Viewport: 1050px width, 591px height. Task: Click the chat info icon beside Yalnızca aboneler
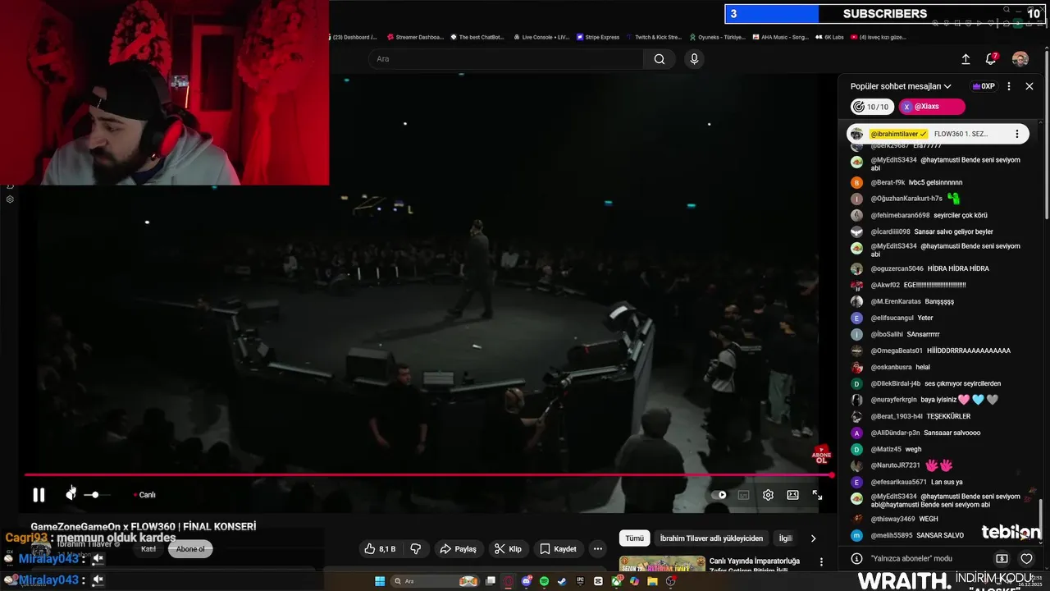tap(856, 558)
